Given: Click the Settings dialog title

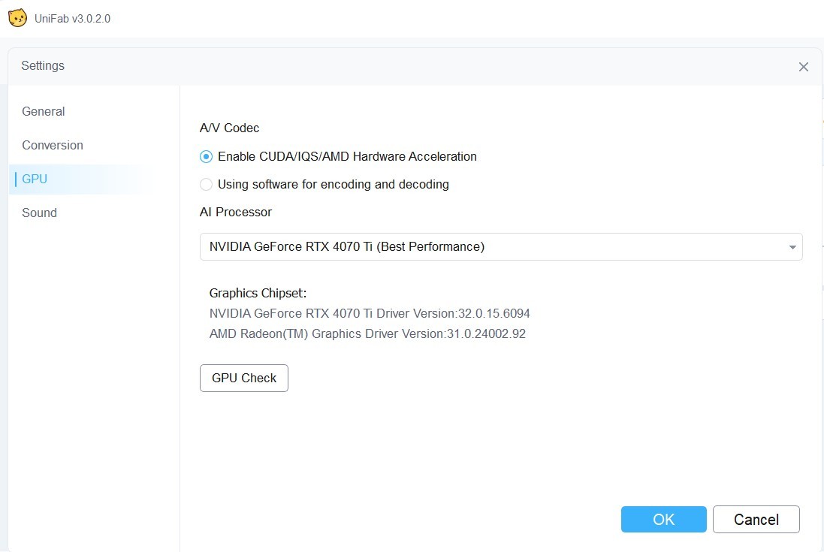Looking at the screenshot, I should 43,65.
